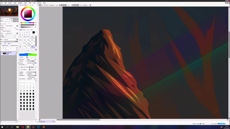Open the layer blending Mode dropdown

click(x=11, y=40)
